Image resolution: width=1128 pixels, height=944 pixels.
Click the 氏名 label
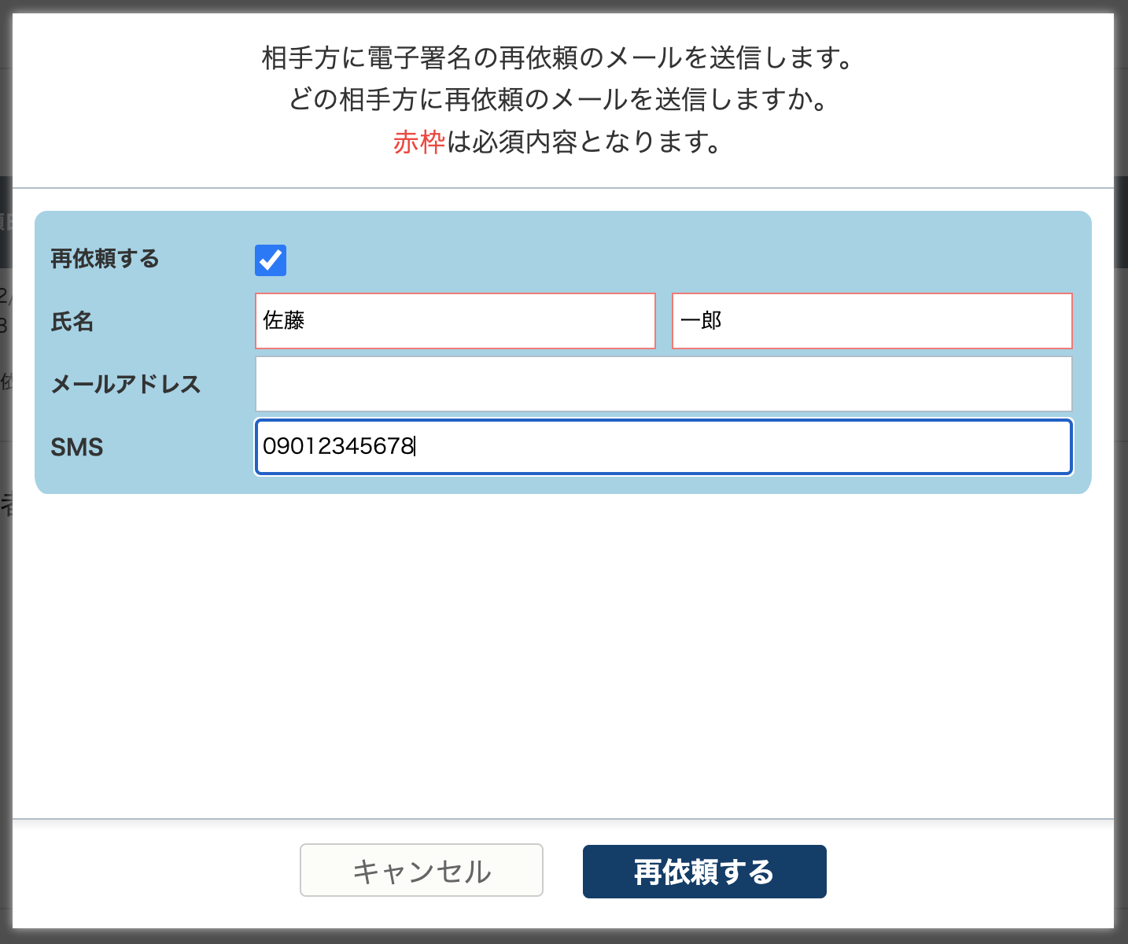72,321
